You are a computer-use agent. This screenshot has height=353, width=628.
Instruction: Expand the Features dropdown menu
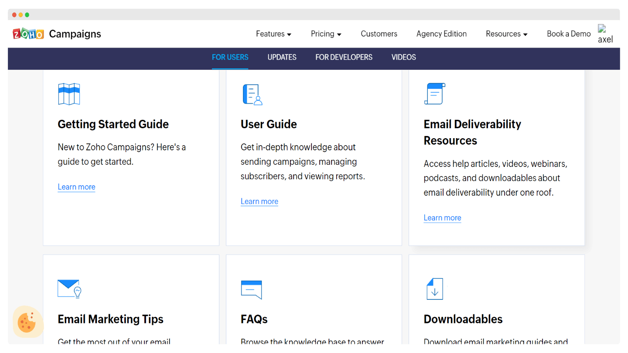pos(273,34)
